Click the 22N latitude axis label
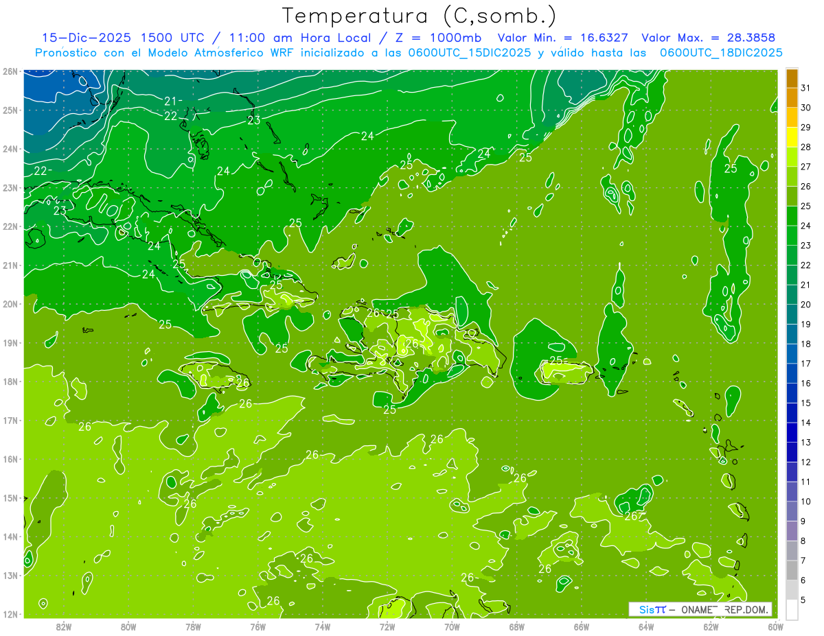Image resolution: width=824 pixels, height=636 pixels. [10, 226]
